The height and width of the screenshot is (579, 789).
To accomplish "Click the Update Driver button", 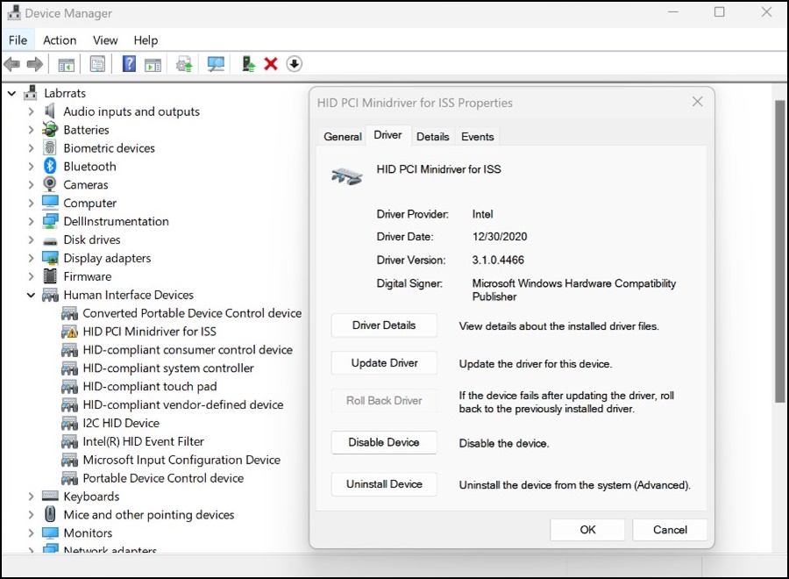I will point(384,363).
